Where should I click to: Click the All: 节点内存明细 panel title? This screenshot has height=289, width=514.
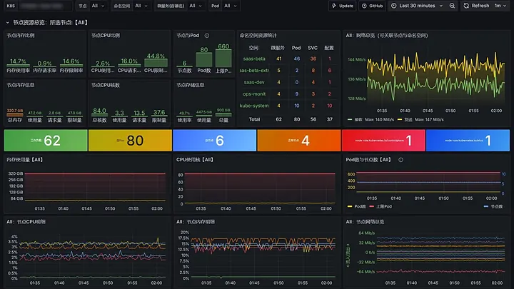click(x=196, y=222)
